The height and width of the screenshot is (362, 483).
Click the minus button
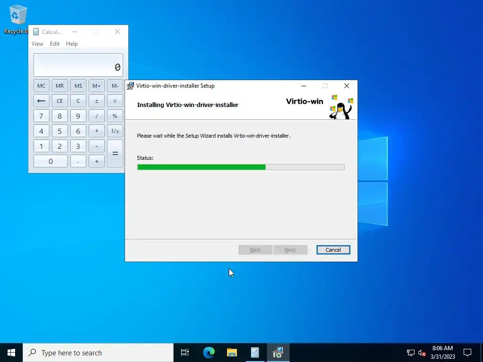pos(96,146)
